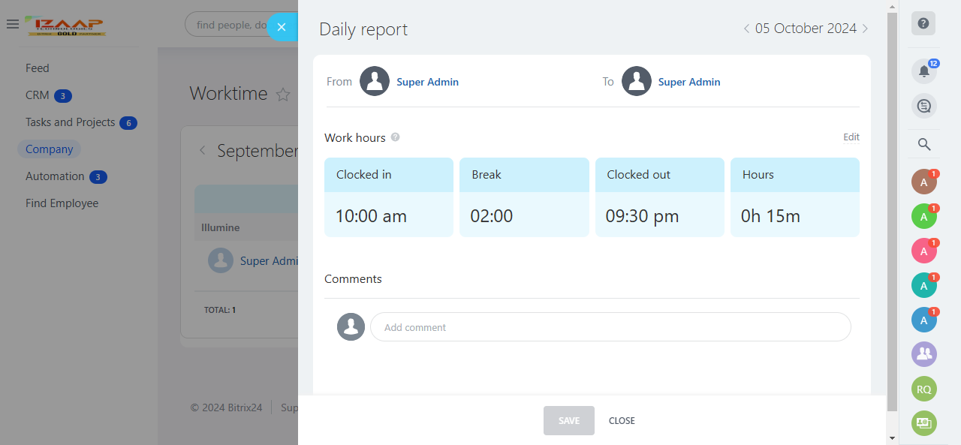
Task: Click the Add comment input field
Action: [610, 327]
